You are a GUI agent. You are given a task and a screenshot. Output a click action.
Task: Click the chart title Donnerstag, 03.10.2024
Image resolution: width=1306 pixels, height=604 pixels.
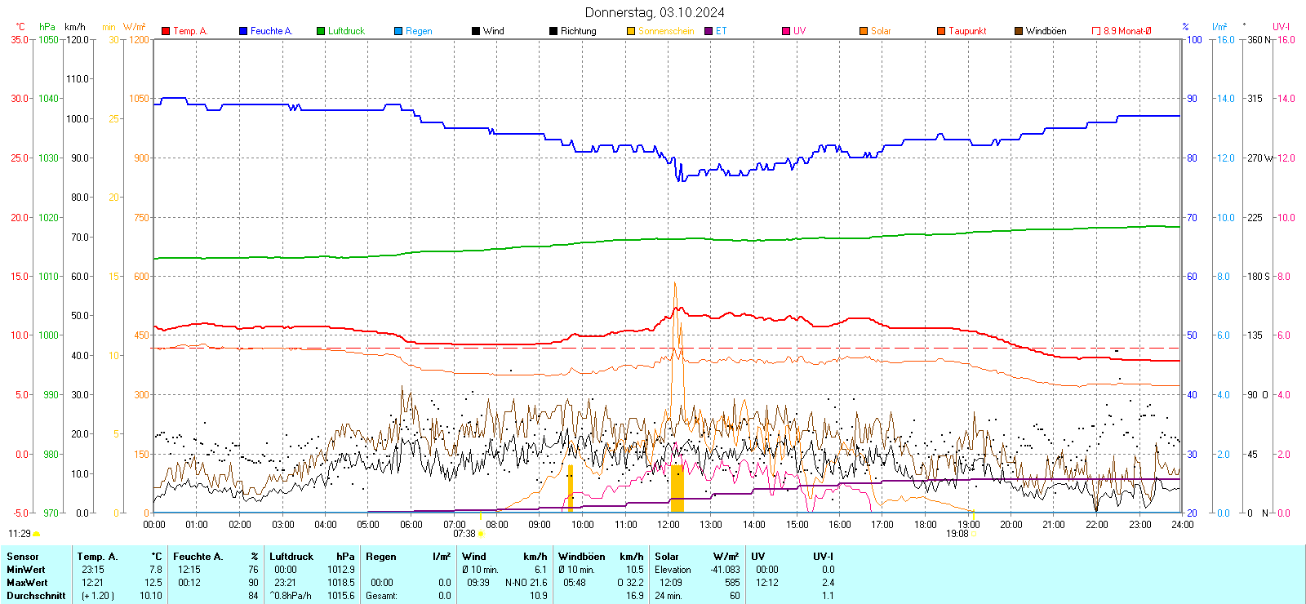pos(655,12)
